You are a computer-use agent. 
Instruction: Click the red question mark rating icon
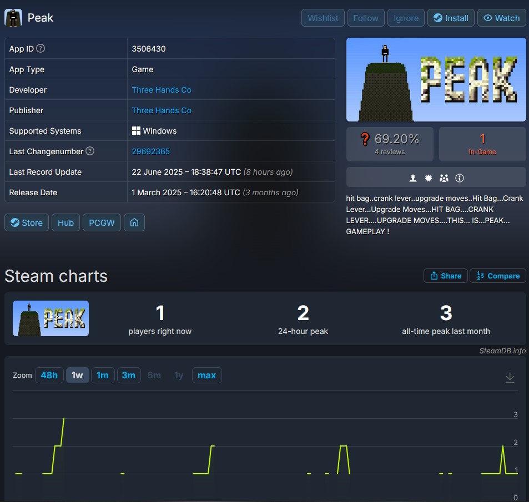click(x=365, y=139)
